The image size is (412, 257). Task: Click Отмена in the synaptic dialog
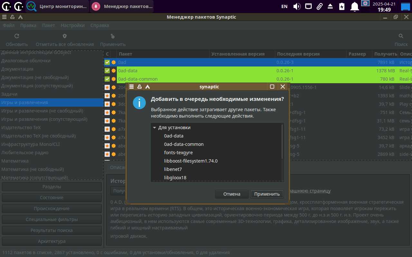click(232, 194)
